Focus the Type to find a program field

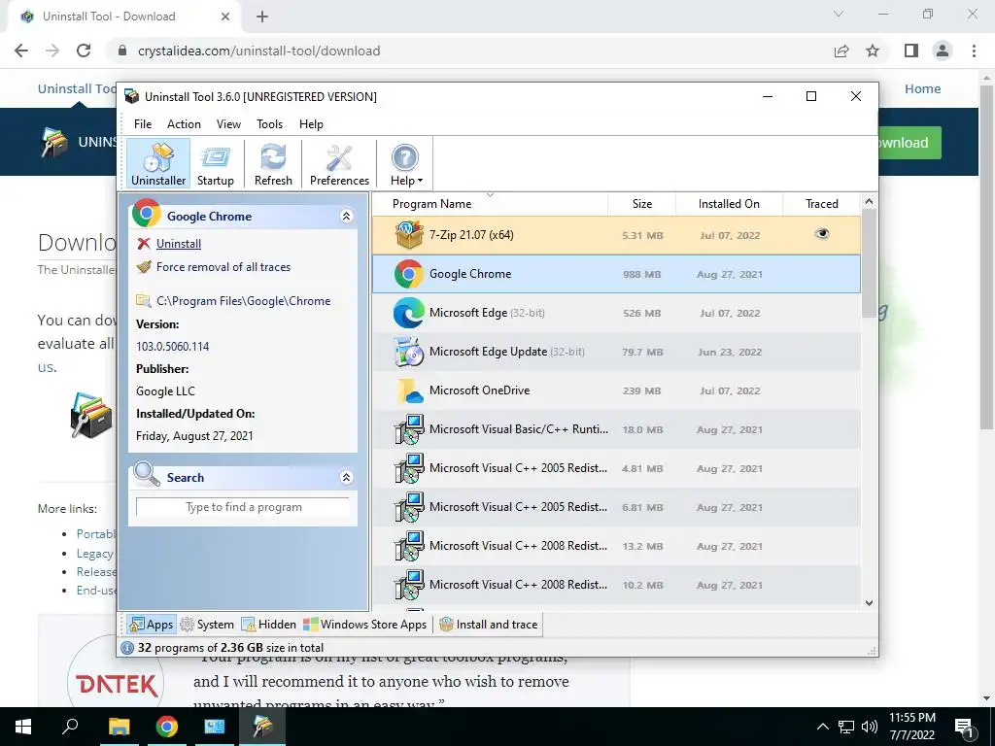[x=243, y=507]
